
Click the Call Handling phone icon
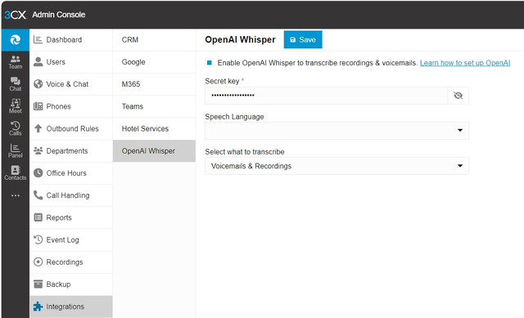38,195
